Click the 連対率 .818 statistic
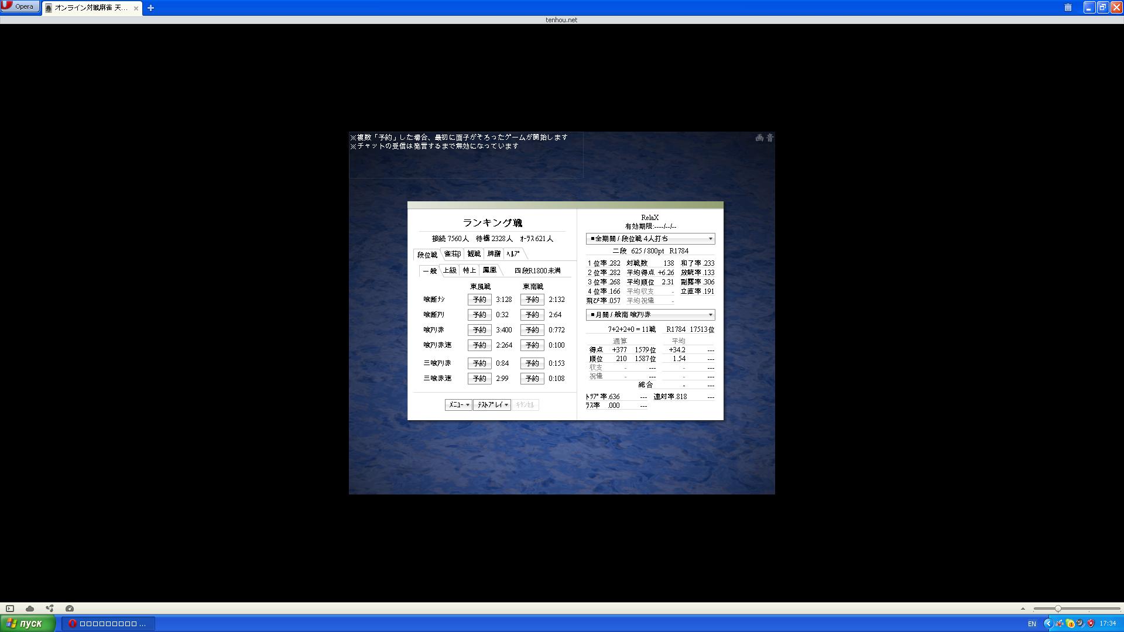This screenshot has height=632, width=1124. [670, 397]
